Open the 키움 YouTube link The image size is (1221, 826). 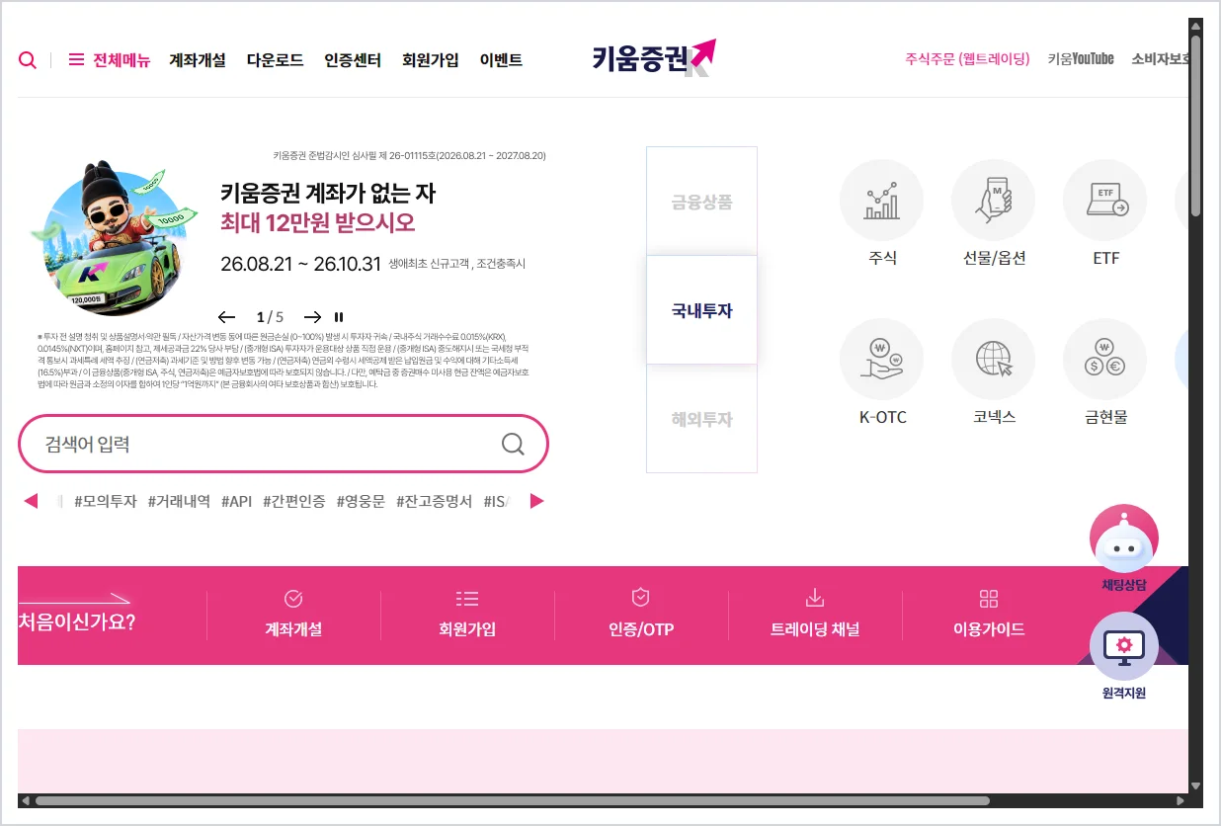[1081, 59]
